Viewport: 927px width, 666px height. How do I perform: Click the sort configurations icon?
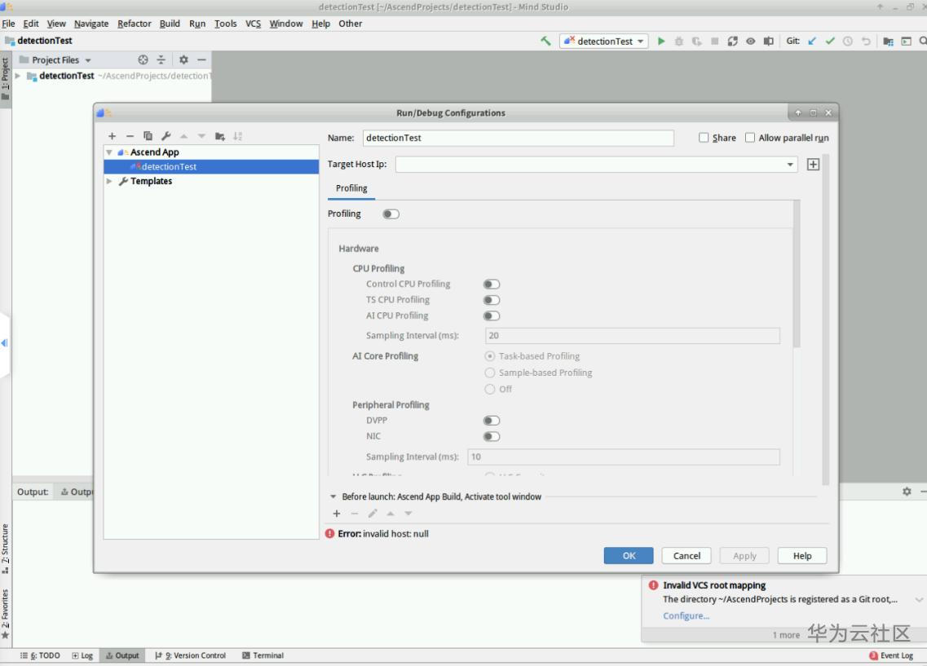238,136
